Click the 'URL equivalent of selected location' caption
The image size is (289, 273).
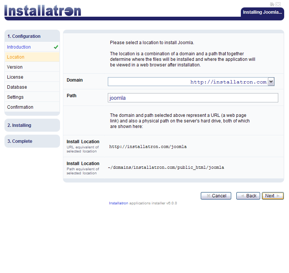82,149
